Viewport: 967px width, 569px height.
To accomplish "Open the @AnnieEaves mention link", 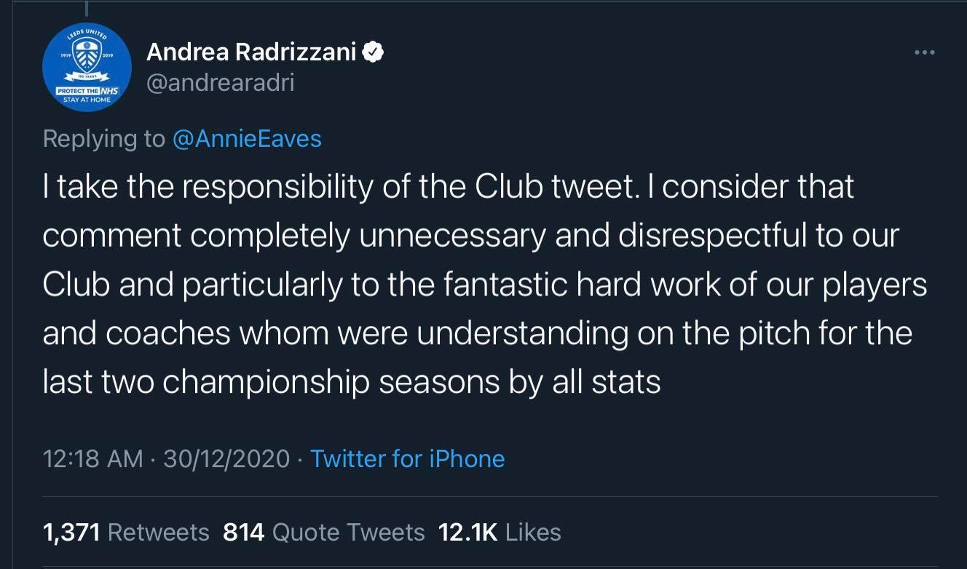I will (247, 138).
